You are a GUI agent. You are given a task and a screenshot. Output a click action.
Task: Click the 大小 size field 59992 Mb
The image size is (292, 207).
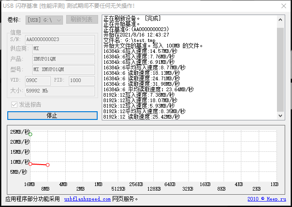point(59,90)
